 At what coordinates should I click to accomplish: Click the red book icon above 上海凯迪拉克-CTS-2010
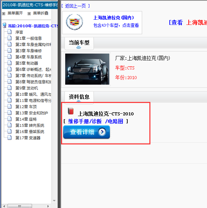click(71, 111)
